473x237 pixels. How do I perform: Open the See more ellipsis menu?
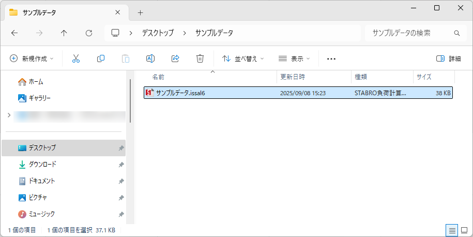(x=331, y=58)
